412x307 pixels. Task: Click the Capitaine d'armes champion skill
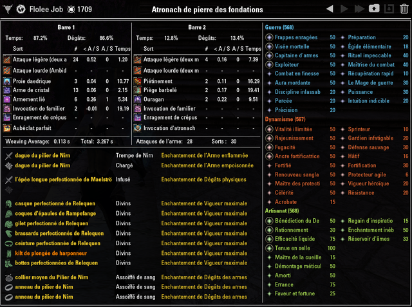[x=296, y=55]
